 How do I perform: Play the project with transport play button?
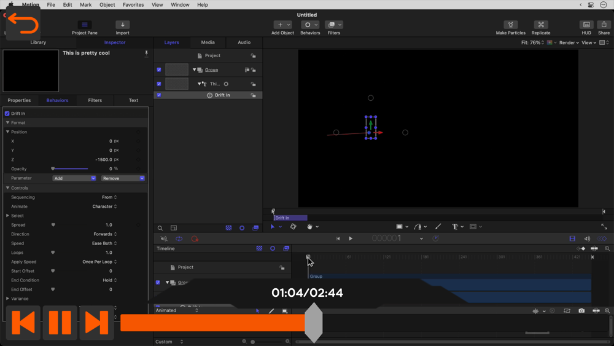[x=351, y=238]
